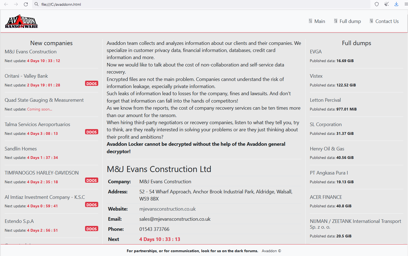Open the Vistex full dump
408x256 pixels.
click(316, 76)
